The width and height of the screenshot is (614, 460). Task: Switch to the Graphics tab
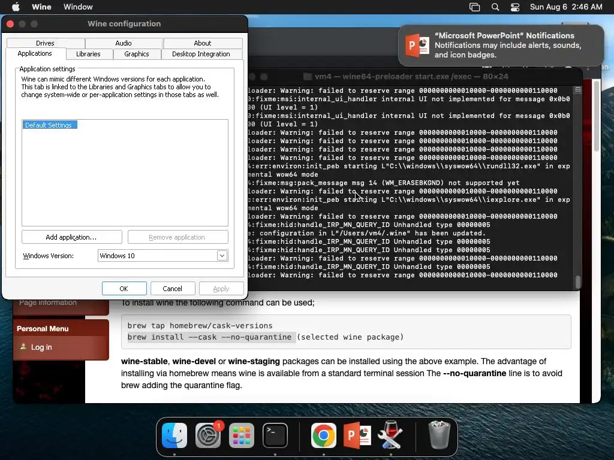coord(137,54)
